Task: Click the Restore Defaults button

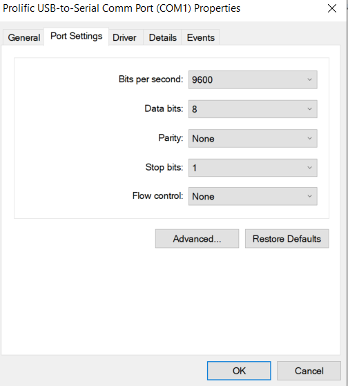Action: (x=287, y=239)
